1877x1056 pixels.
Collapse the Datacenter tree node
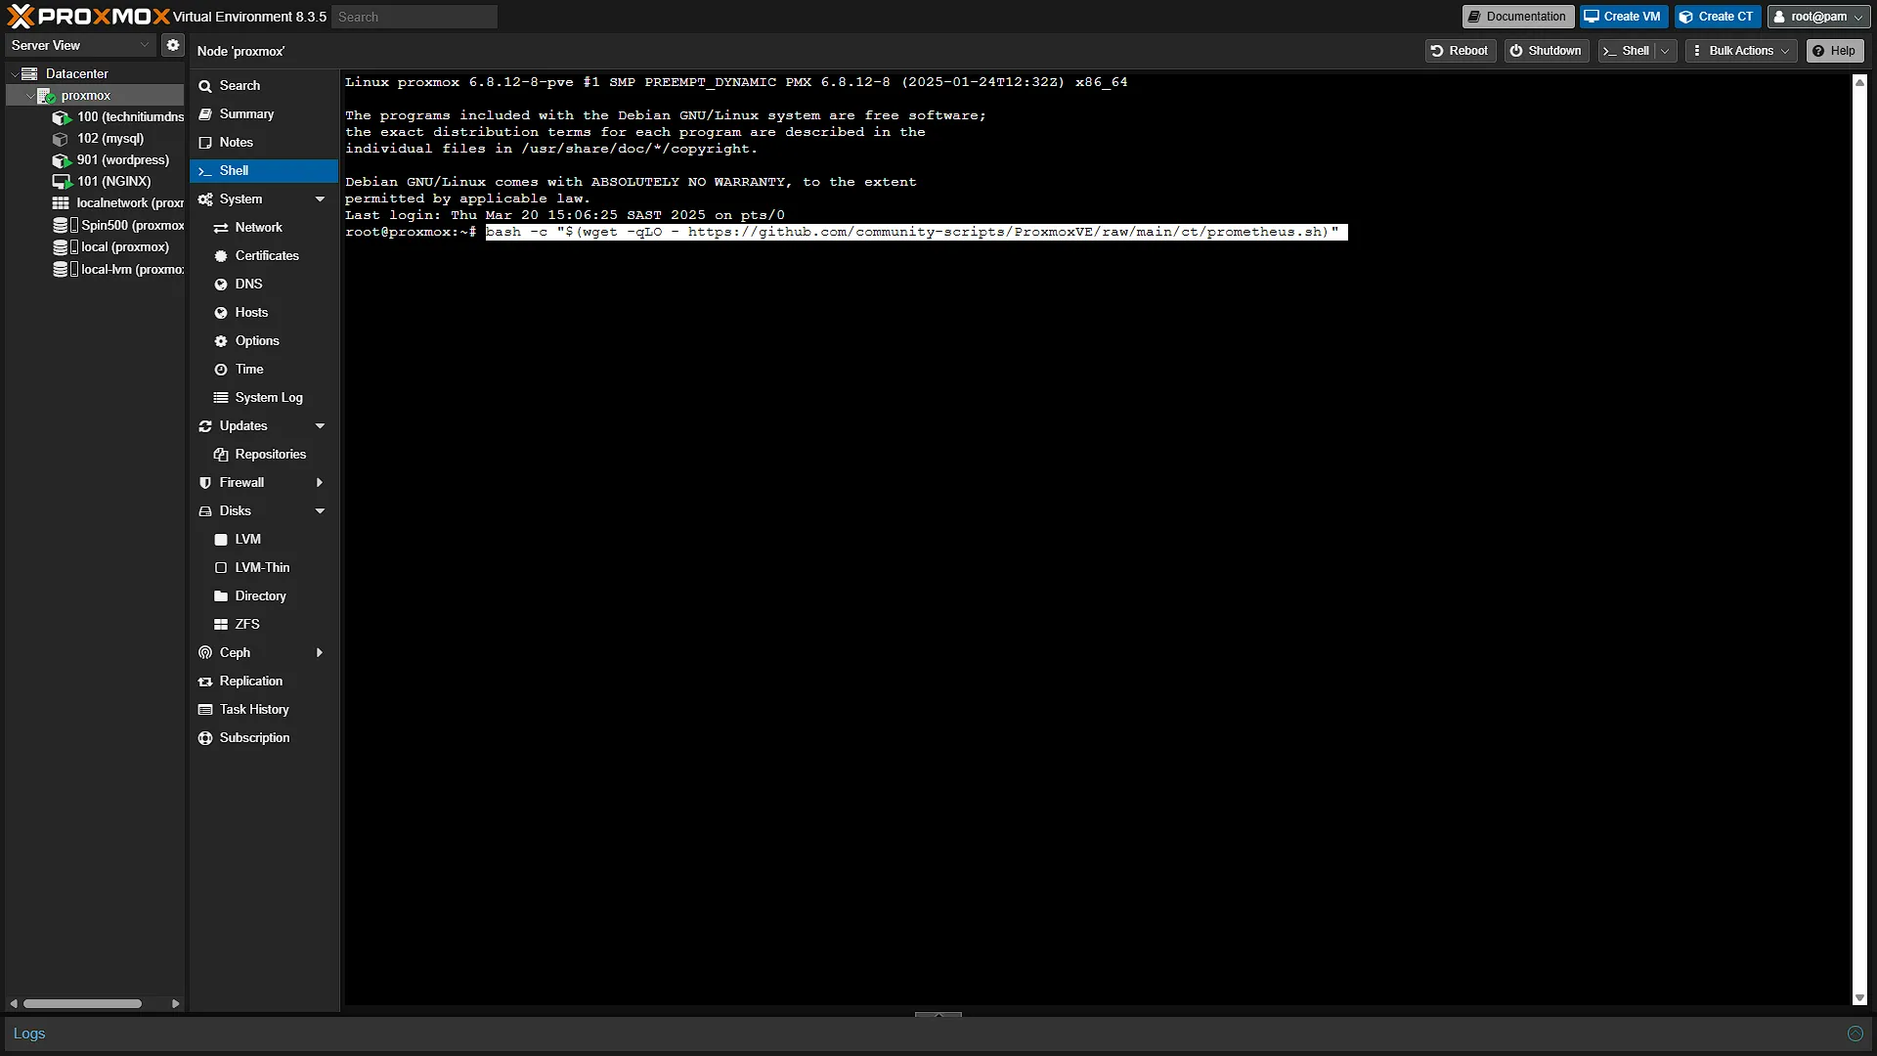(14, 74)
